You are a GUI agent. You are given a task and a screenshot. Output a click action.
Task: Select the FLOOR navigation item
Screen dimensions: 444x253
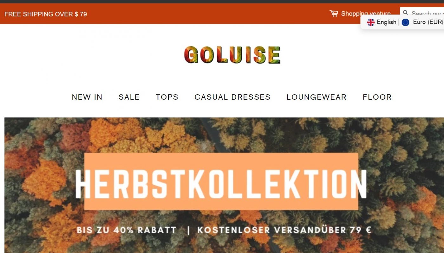click(377, 97)
